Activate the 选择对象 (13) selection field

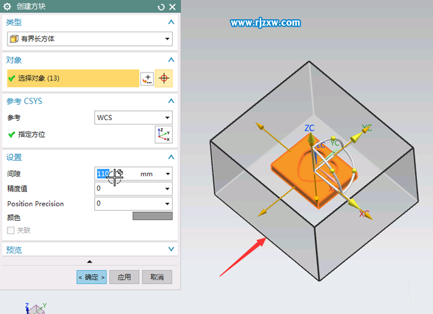73,78
